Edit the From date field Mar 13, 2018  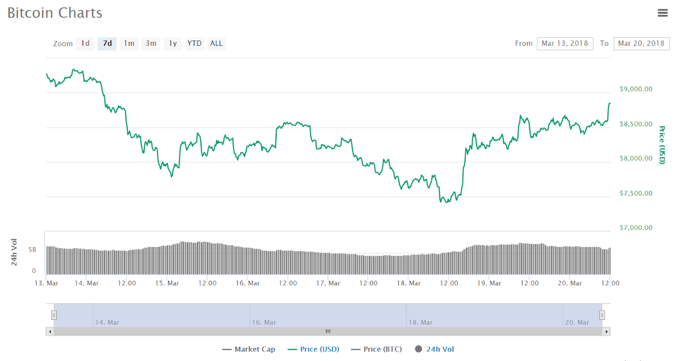click(565, 43)
